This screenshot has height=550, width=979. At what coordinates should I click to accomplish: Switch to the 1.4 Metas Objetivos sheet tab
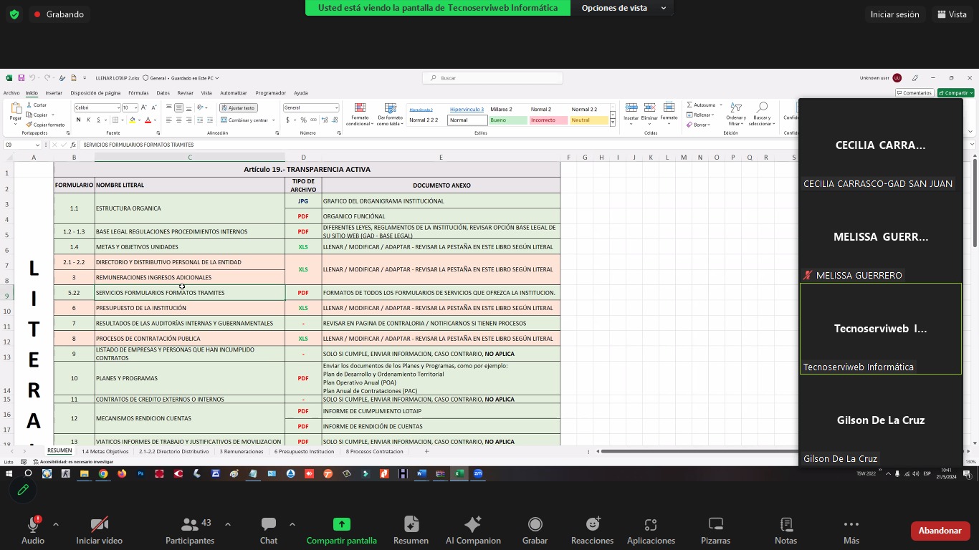coord(105,452)
